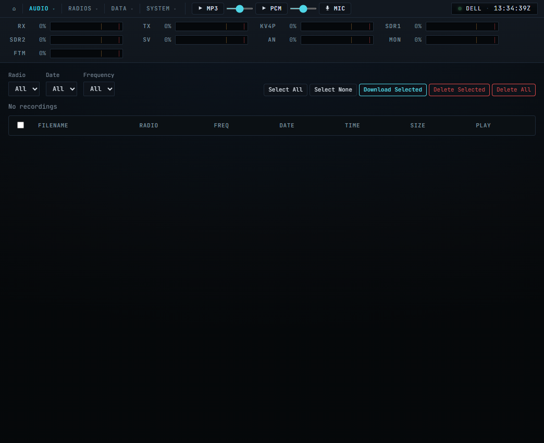
Task: Click the PLAY column header
Action: point(483,126)
